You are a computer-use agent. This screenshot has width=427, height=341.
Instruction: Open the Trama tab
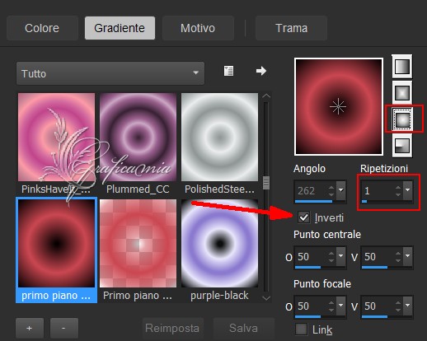coord(291,28)
